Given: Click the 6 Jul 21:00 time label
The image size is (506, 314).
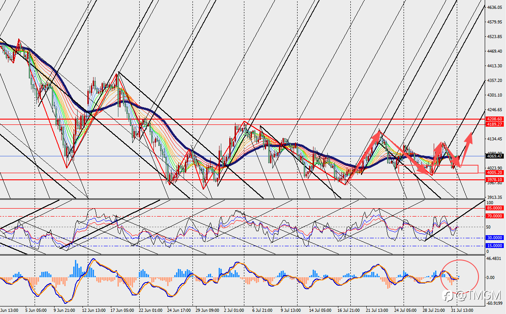Looking at the screenshot, I should coord(263,310).
